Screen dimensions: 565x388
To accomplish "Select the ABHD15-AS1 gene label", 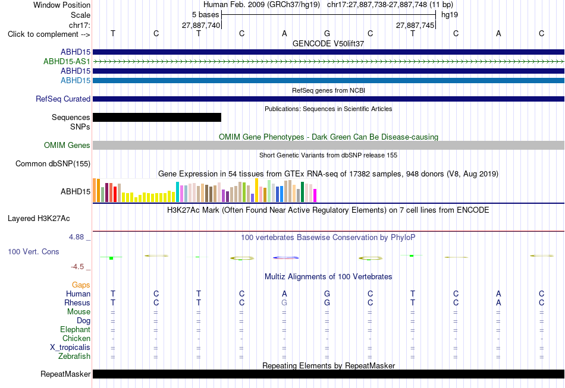I will coord(67,62).
